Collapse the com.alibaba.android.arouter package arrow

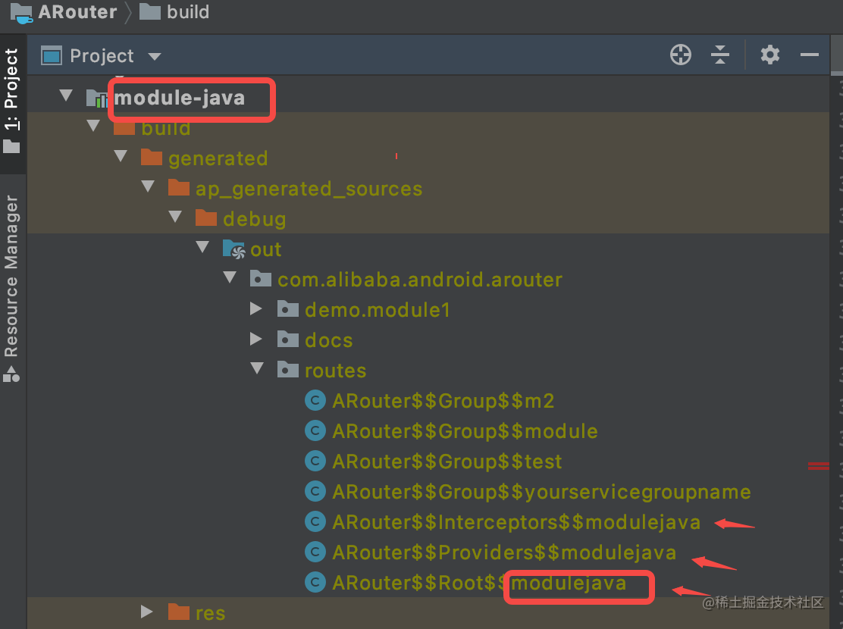pyautogui.click(x=230, y=277)
